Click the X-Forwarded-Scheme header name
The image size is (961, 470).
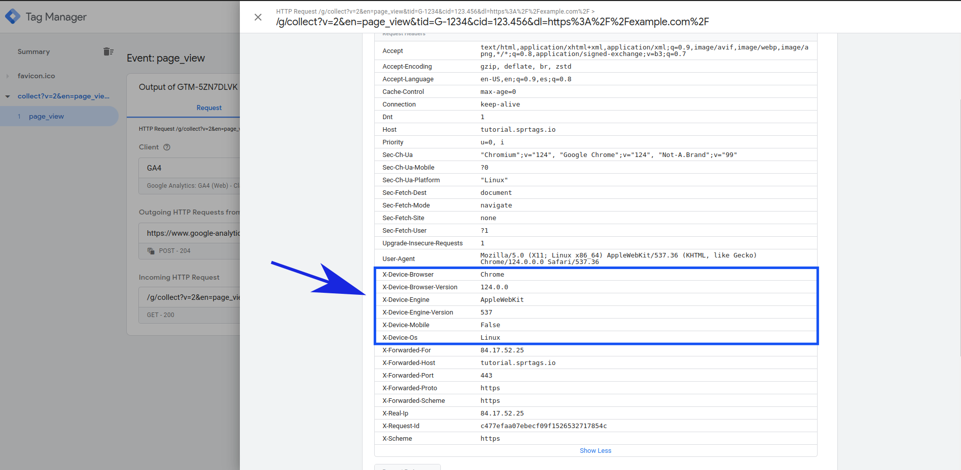pos(414,401)
